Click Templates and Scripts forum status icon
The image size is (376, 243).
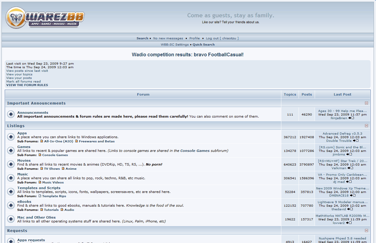tap(11, 191)
